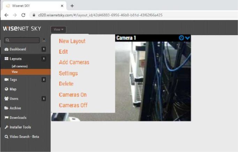Viewport: 238px width, 152px height.
Task: Click the Map globe icon
Action: point(6,89)
